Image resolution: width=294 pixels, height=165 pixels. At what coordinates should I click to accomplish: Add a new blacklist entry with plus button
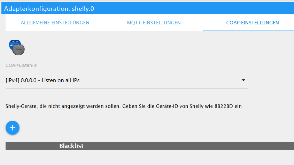(13, 128)
